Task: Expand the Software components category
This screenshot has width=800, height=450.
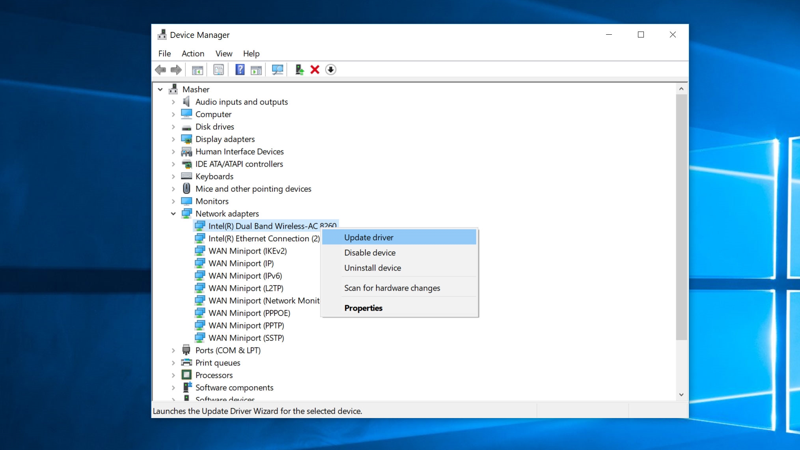Action: coord(173,388)
